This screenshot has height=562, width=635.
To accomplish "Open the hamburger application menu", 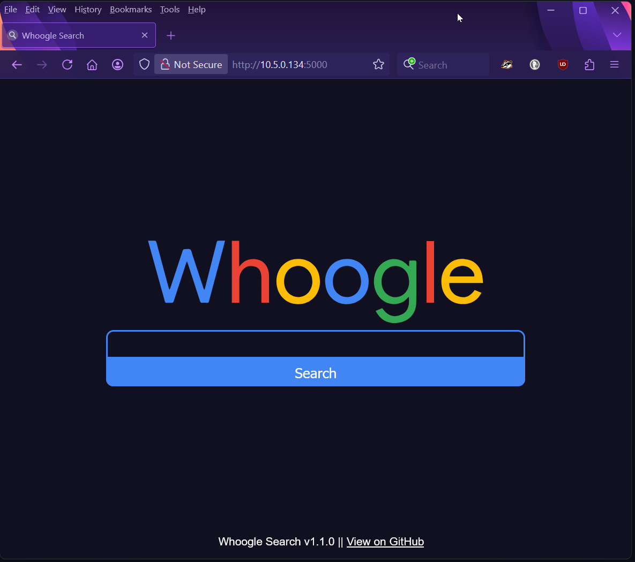I will tap(614, 65).
